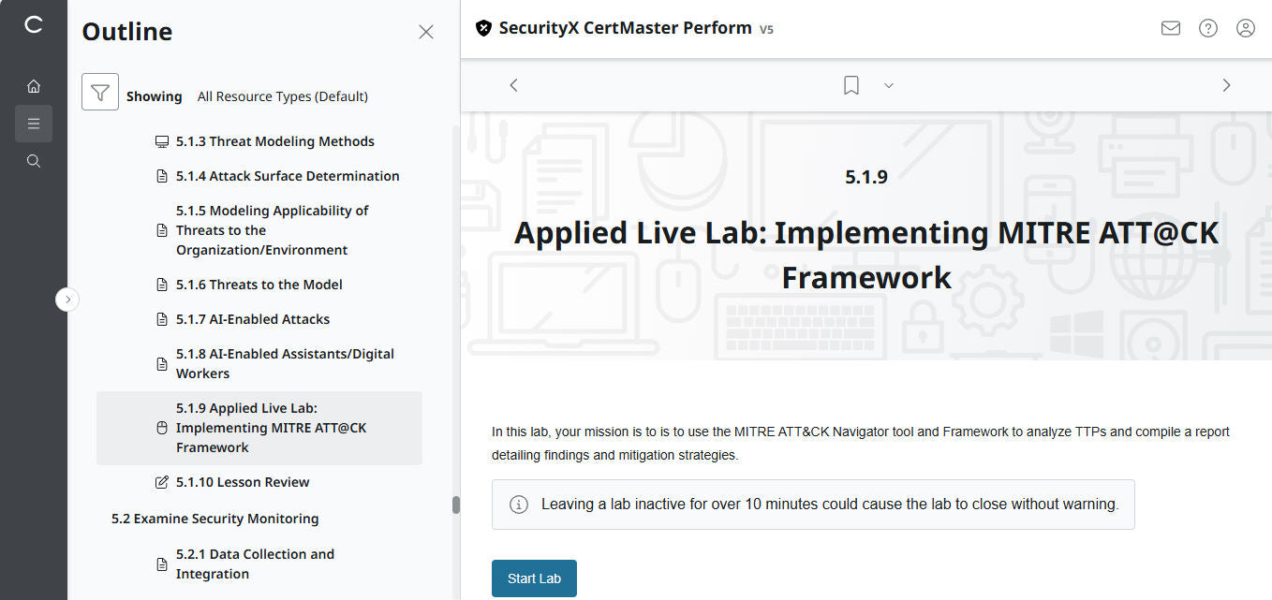The width and height of the screenshot is (1272, 600).
Task: Open the resource types filter showing All Resource Types
Action: pos(281,95)
